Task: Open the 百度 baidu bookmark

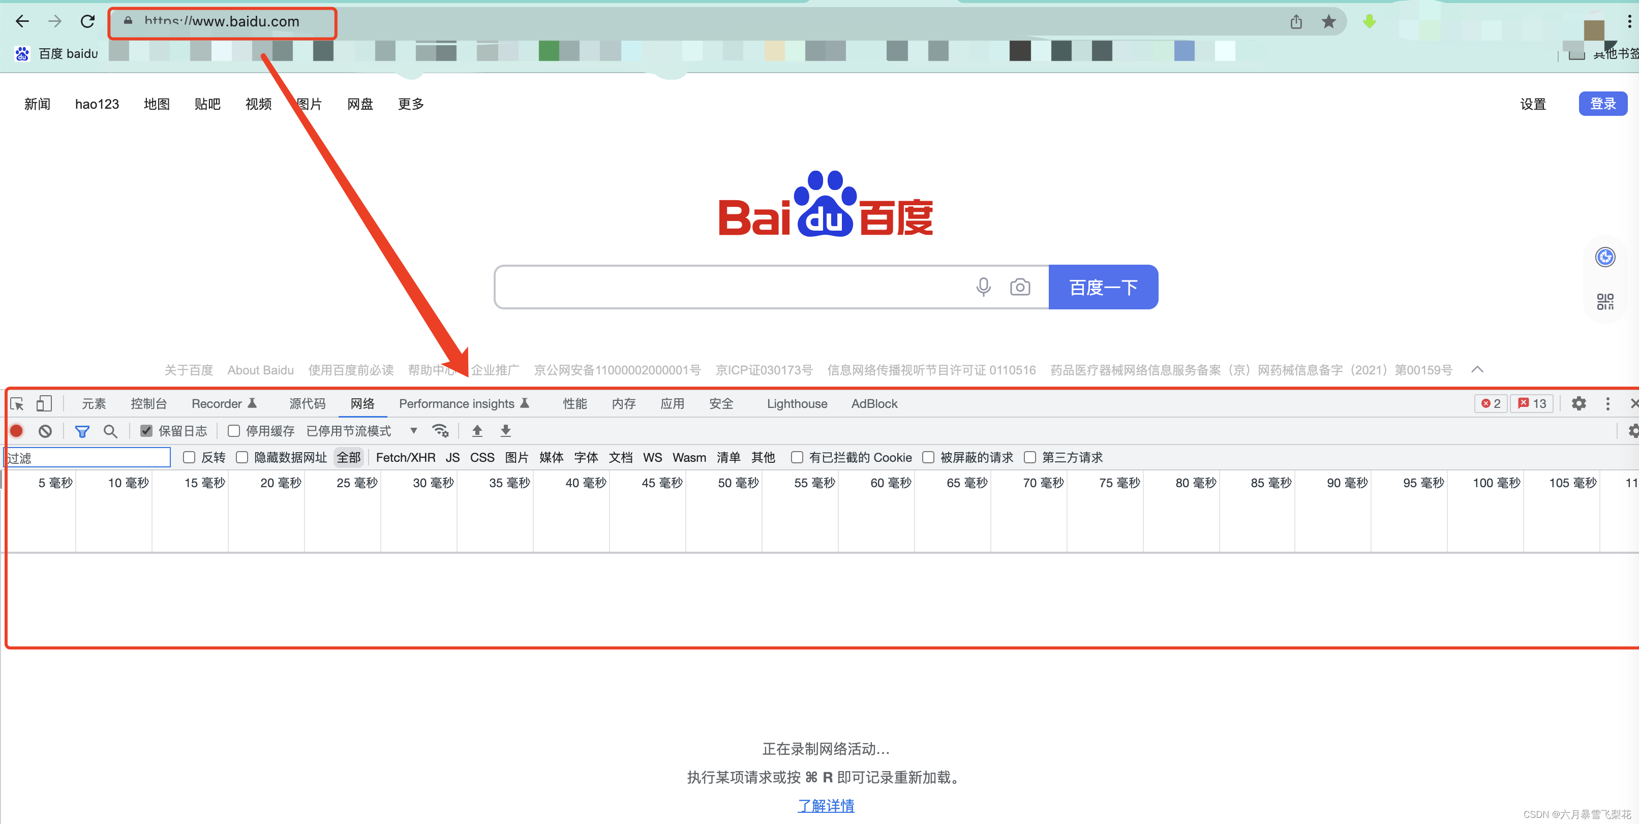Action: [56, 53]
